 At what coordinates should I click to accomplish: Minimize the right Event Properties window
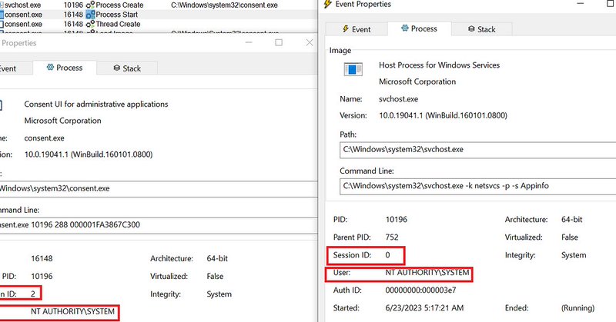point(581,4)
